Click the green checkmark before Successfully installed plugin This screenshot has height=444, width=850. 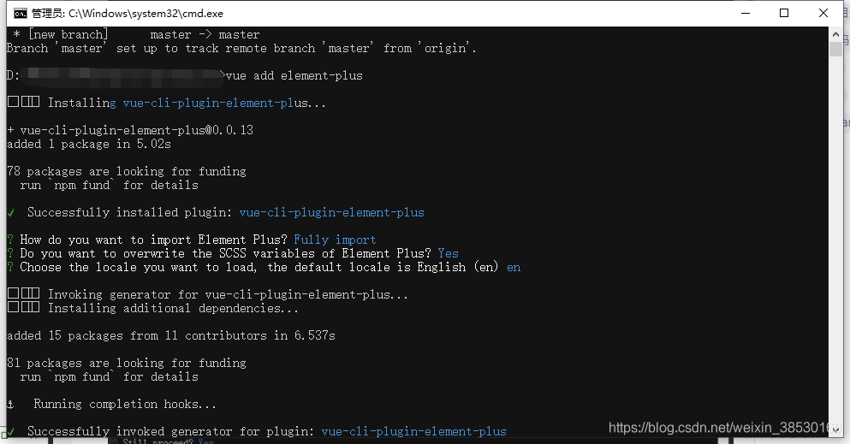coord(10,212)
